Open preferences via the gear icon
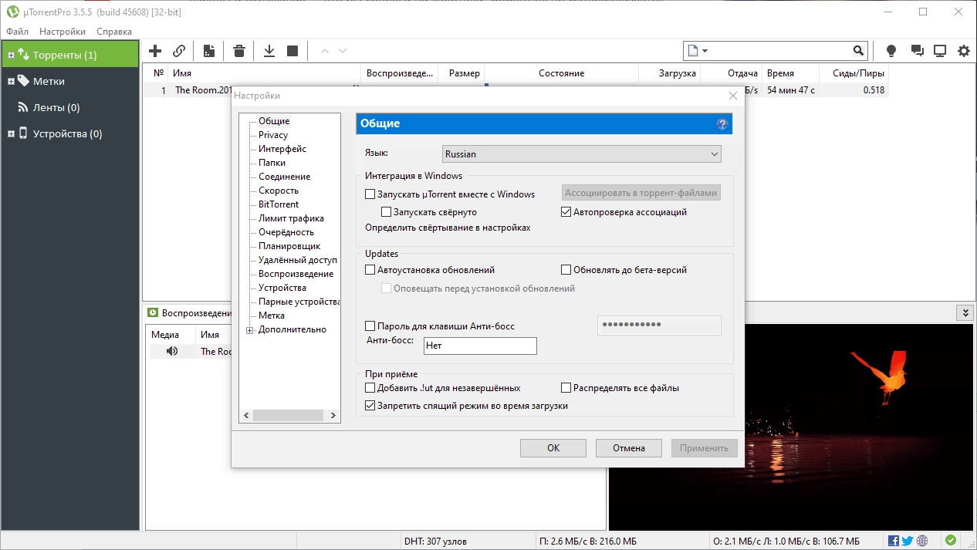Screen dimensions: 977x550 [x=964, y=51]
